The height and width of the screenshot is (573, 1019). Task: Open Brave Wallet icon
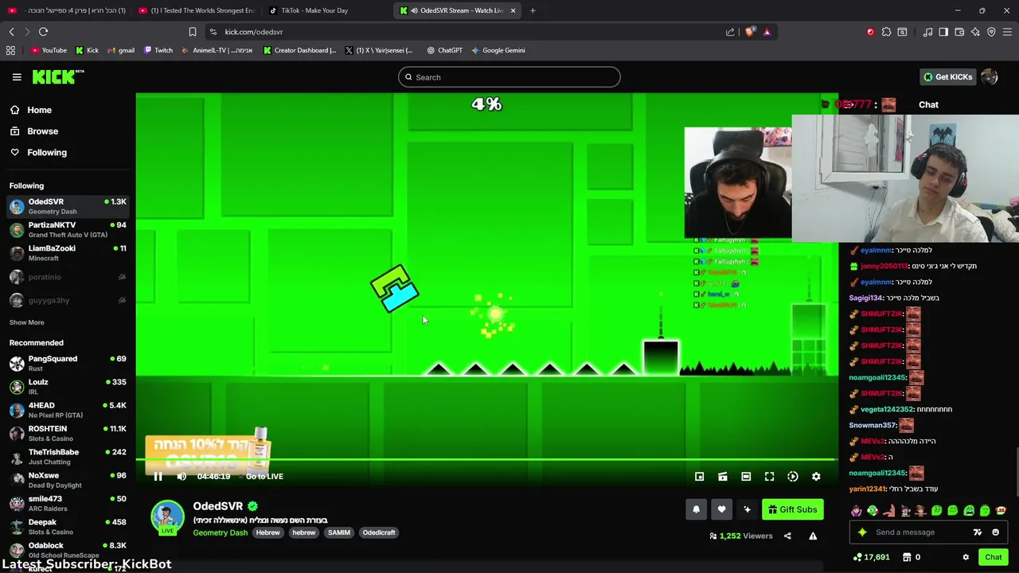click(959, 32)
